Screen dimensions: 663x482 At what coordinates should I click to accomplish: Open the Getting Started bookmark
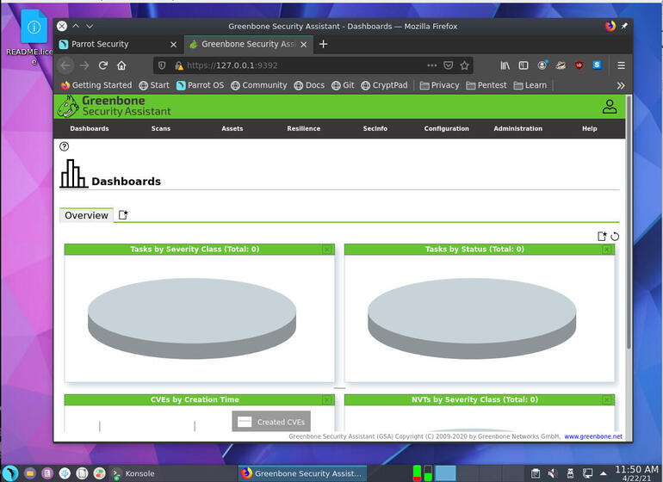pos(96,85)
